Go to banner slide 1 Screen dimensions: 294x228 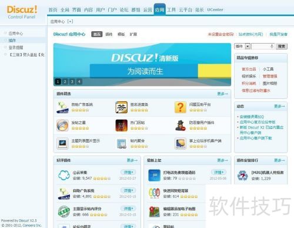pos(58,81)
